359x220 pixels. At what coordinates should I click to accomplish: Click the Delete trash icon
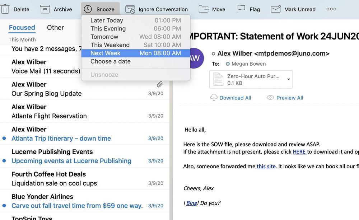click(x=5, y=9)
